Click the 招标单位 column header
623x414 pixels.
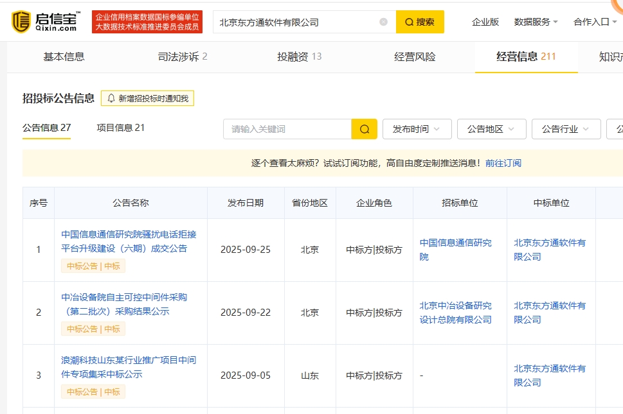[x=460, y=203]
